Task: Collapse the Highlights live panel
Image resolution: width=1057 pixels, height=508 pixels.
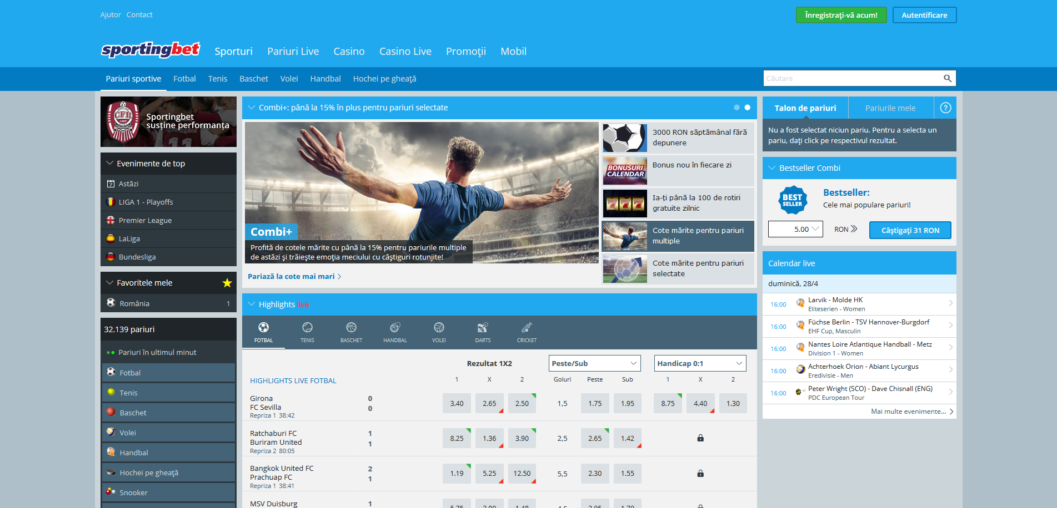Action: [251, 304]
